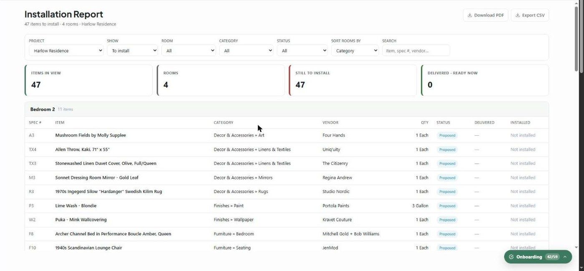Click the Onboarding checkmark icon
The height and width of the screenshot is (271, 584).
(x=511, y=257)
